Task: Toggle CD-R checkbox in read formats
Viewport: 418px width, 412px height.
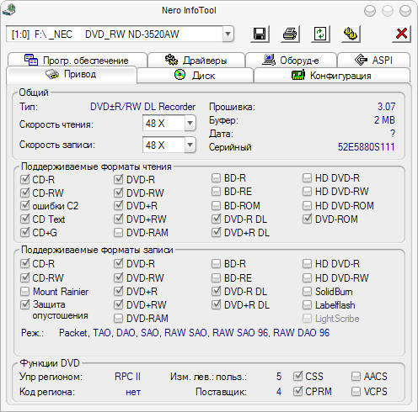Action: point(25,179)
